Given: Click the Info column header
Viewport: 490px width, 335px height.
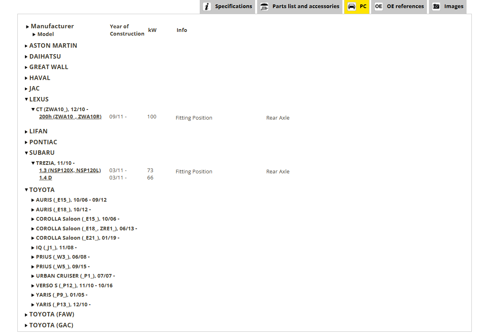Looking at the screenshot, I should click(182, 30).
